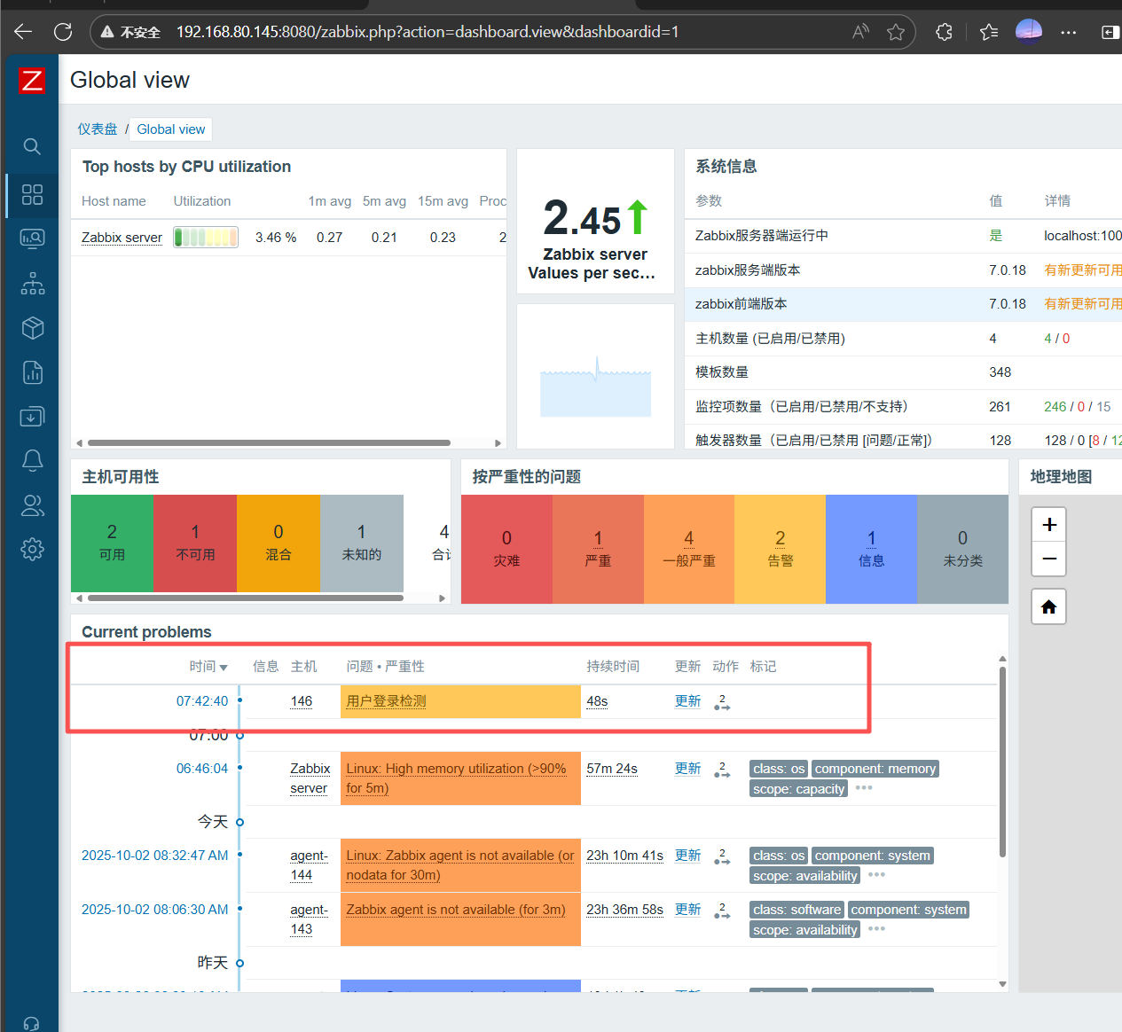Open Inventory cube icon in sidebar
The image size is (1122, 1032).
[32, 328]
